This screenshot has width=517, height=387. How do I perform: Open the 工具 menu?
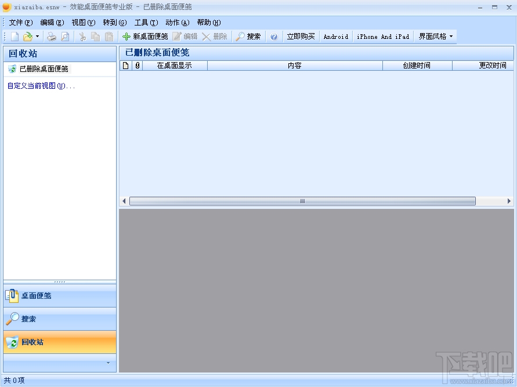click(146, 22)
